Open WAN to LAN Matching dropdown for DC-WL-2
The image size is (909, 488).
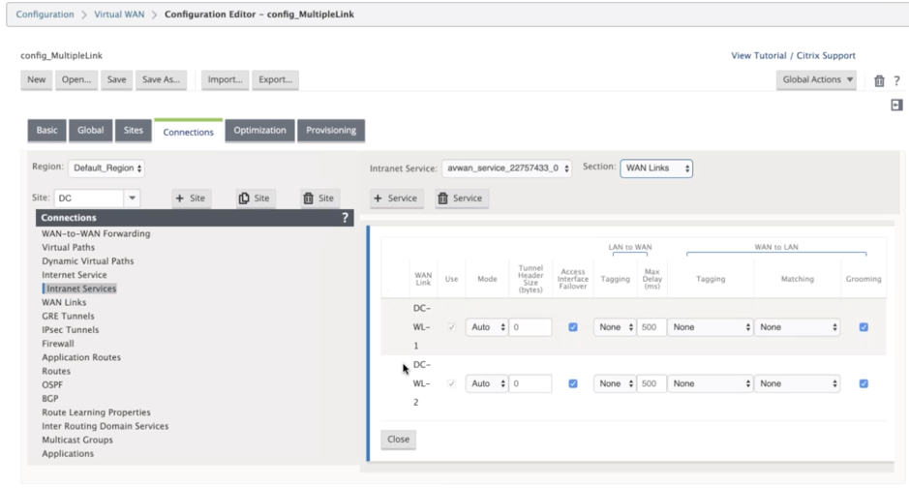(x=797, y=383)
